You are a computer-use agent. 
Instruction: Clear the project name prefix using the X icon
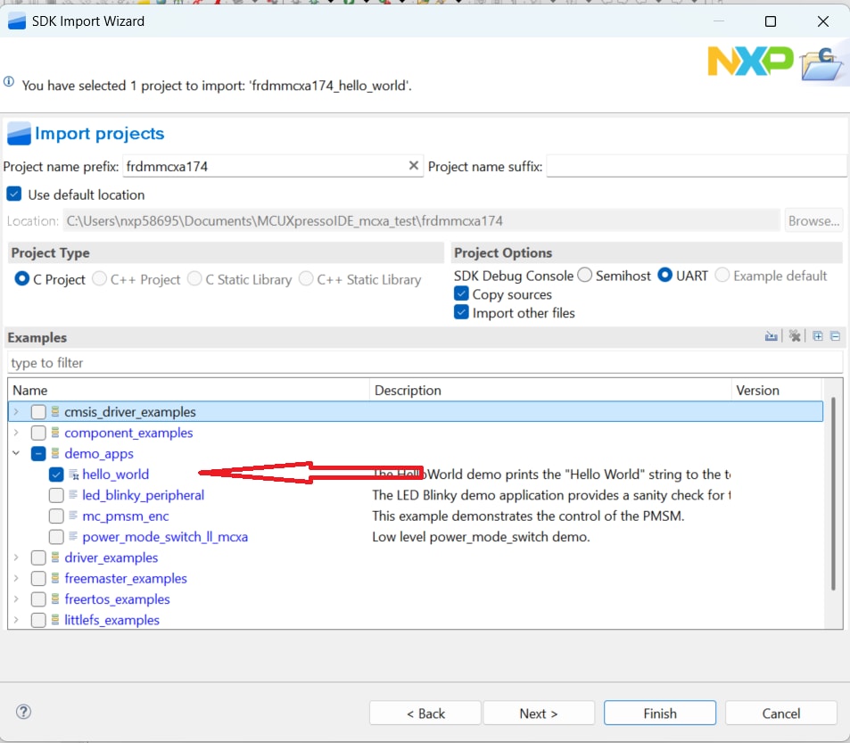point(413,166)
